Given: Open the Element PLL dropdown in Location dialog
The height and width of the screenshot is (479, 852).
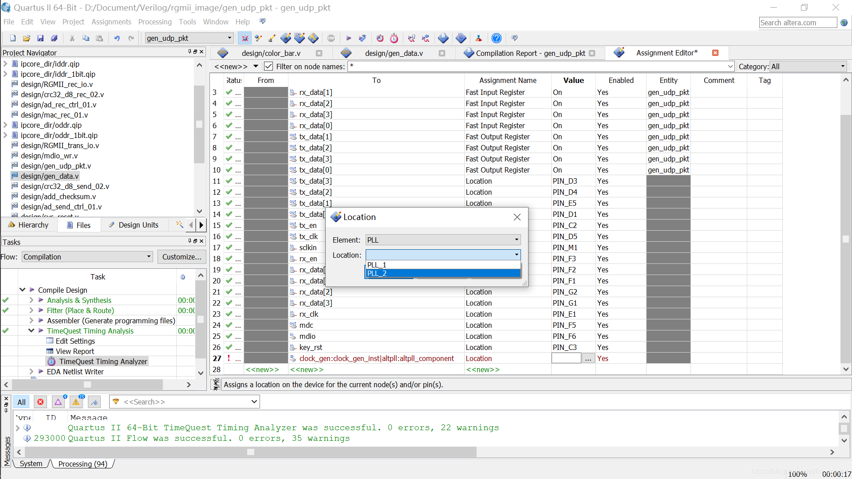Looking at the screenshot, I should coord(443,240).
